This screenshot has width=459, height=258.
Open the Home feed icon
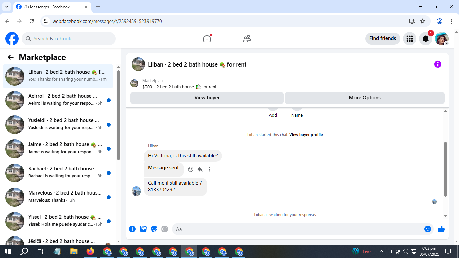(207, 39)
